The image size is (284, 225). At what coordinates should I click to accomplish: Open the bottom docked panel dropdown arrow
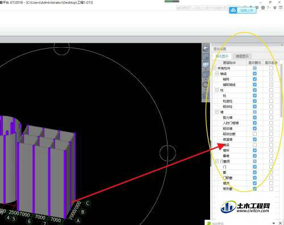[274, 223]
